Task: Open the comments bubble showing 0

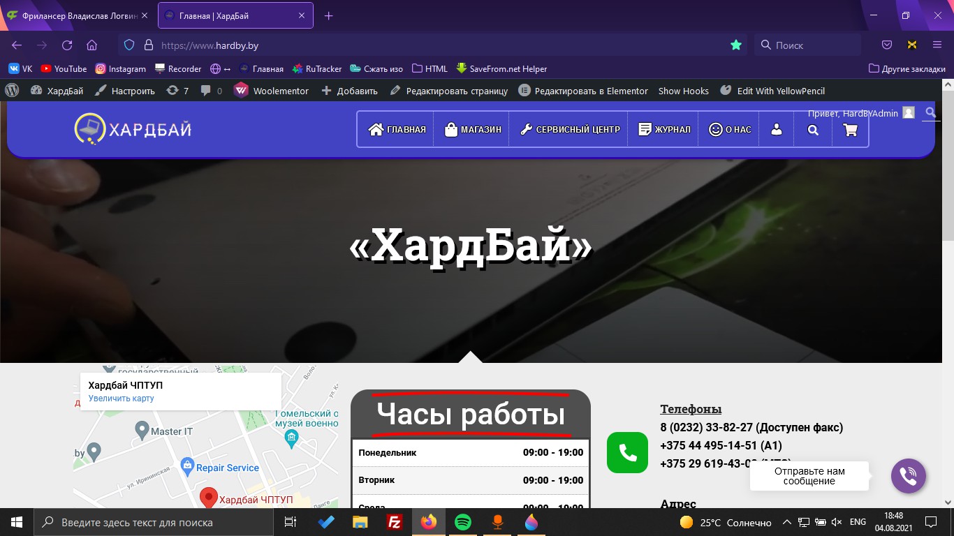Action: click(211, 91)
